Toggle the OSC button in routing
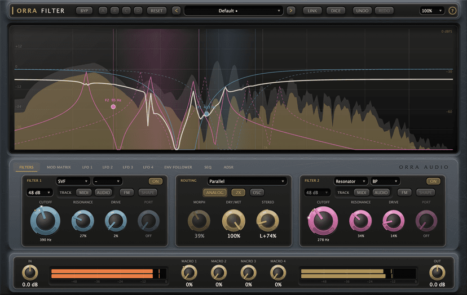Screen dimensions: 467x295 [257, 193]
